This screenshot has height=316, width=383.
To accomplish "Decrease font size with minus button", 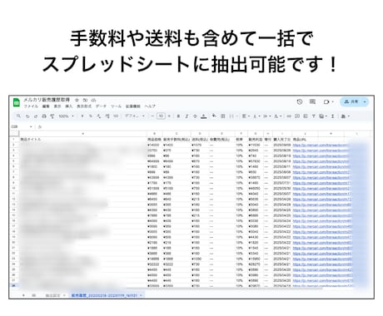I will 152,116.
